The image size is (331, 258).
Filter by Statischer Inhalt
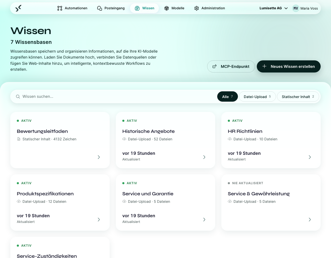pyautogui.click(x=298, y=96)
